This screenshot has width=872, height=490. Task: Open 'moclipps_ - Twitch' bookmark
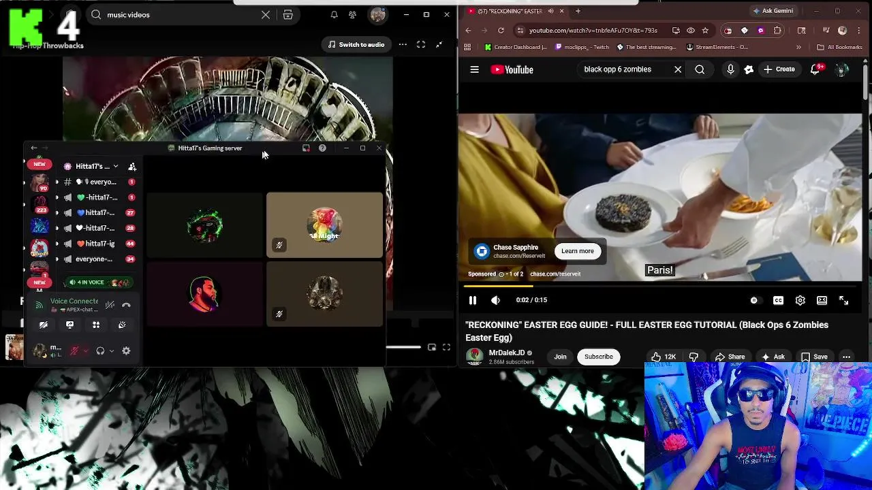coord(582,48)
